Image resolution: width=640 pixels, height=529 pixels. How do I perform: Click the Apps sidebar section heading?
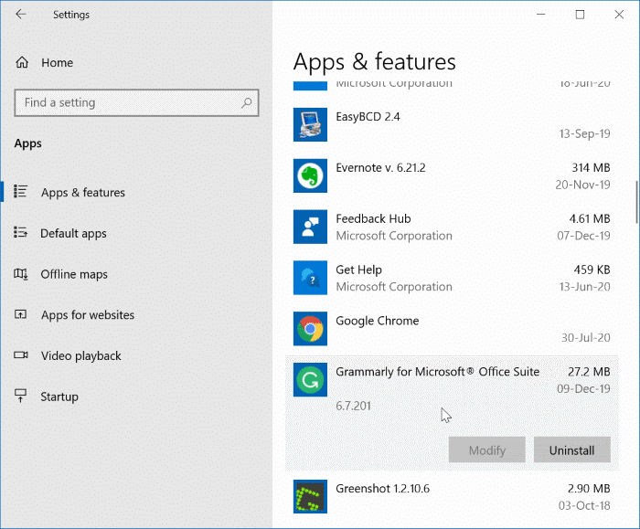pos(27,143)
